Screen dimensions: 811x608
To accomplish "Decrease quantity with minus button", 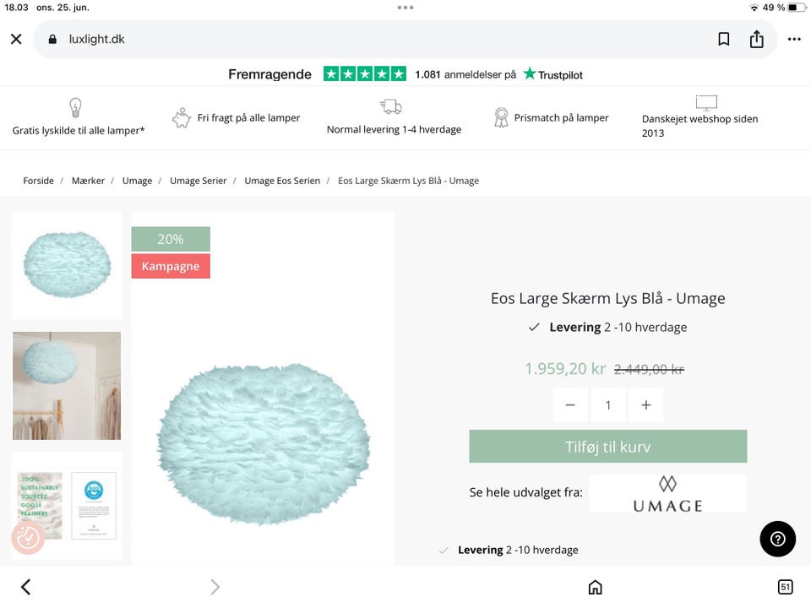I will pyautogui.click(x=570, y=405).
